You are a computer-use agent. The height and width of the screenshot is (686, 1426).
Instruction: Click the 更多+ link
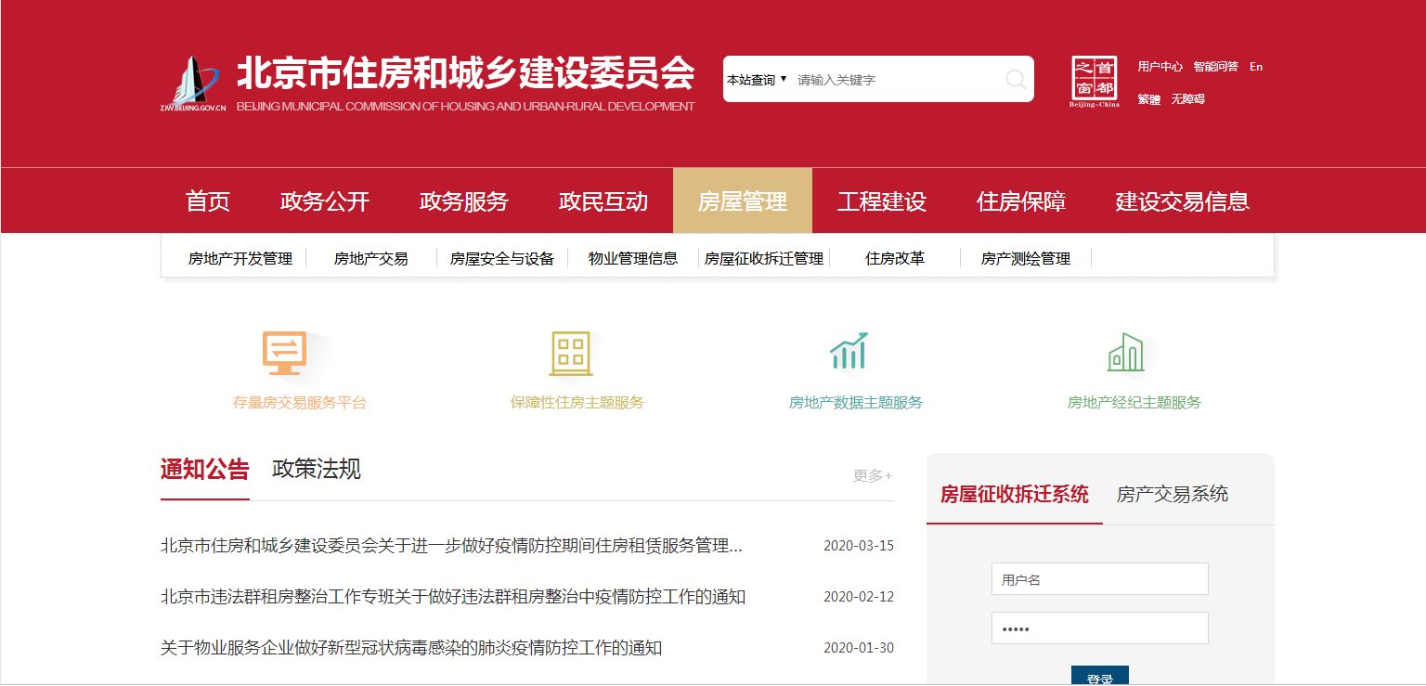tap(873, 475)
